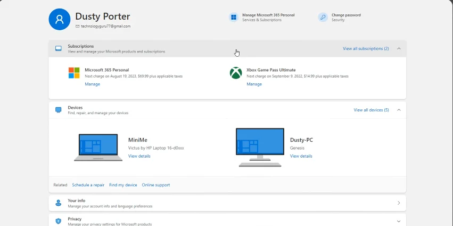Click the Security subtitle under Change password

click(338, 20)
